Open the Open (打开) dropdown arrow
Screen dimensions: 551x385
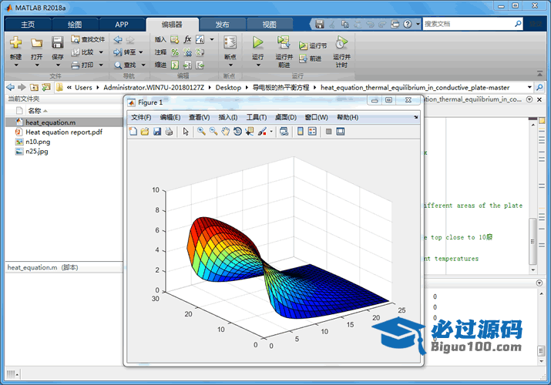point(37,65)
